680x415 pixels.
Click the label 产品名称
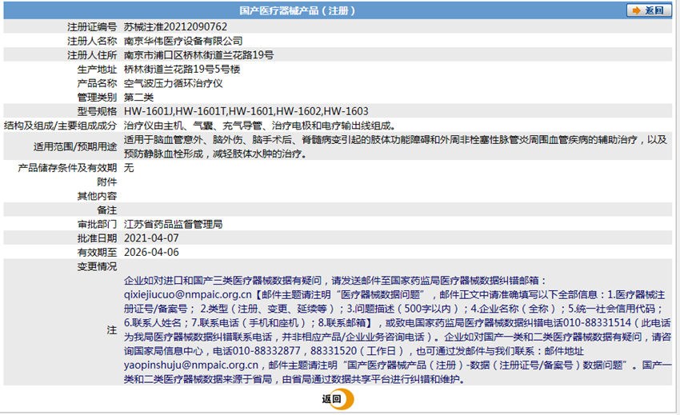click(97, 83)
